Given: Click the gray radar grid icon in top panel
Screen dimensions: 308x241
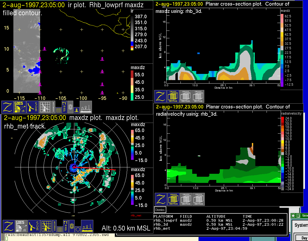Looking at the screenshot, I should pos(45,107).
